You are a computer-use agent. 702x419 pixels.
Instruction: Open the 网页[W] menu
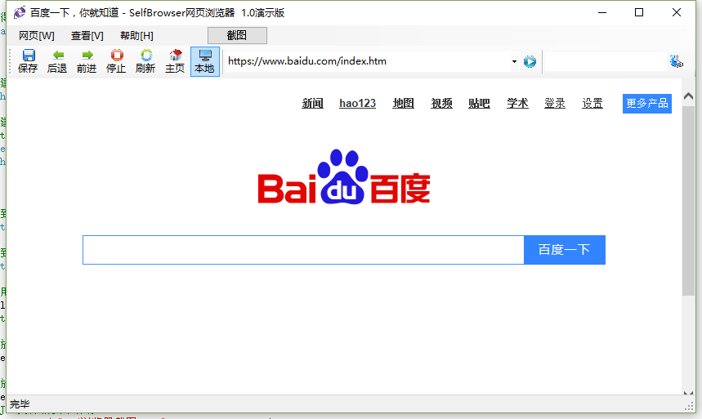tap(36, 36)
